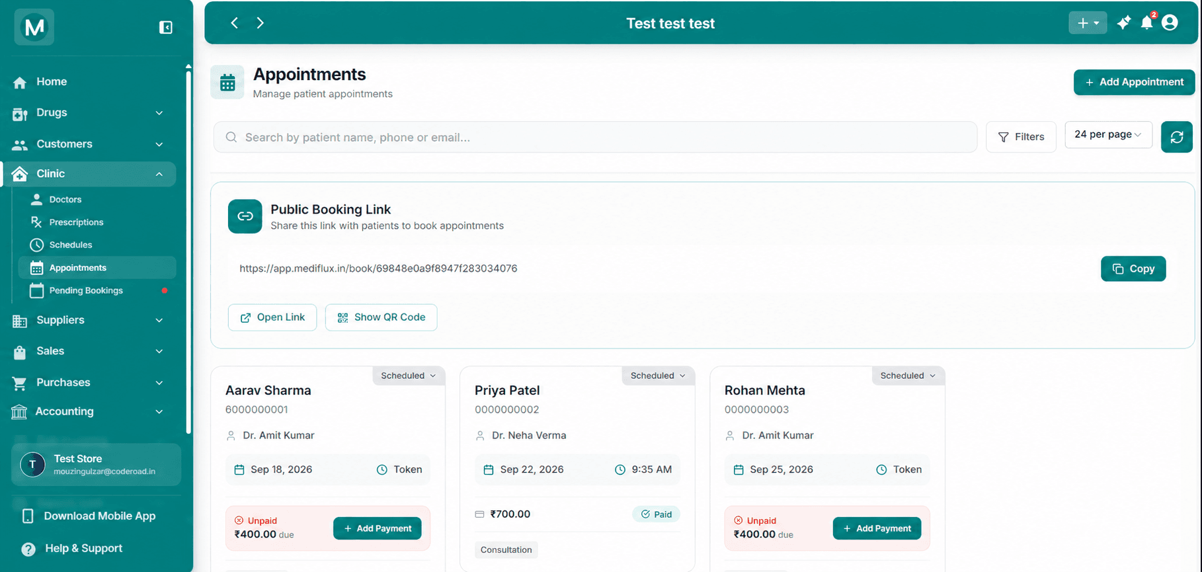
Task: Change Rohan Mehta's Scheduled status
Action: (x=908, y=376)
